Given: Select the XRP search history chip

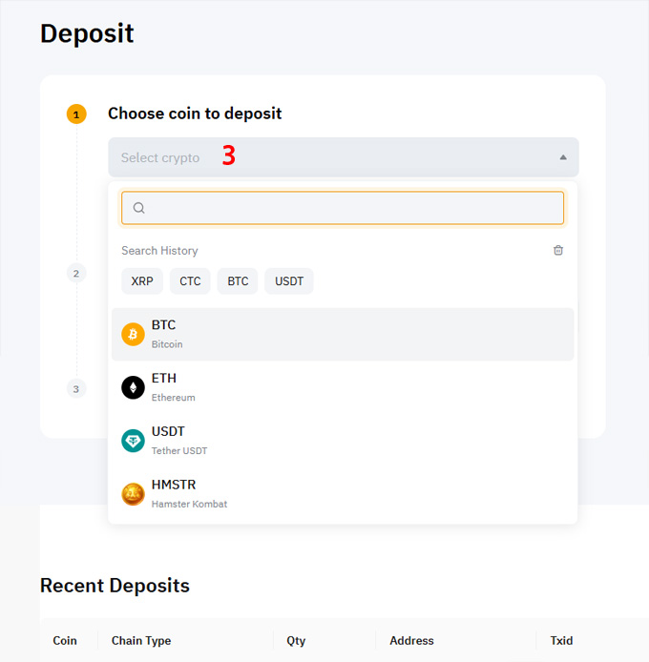Looking at the screenshot, I should (142, 281).
